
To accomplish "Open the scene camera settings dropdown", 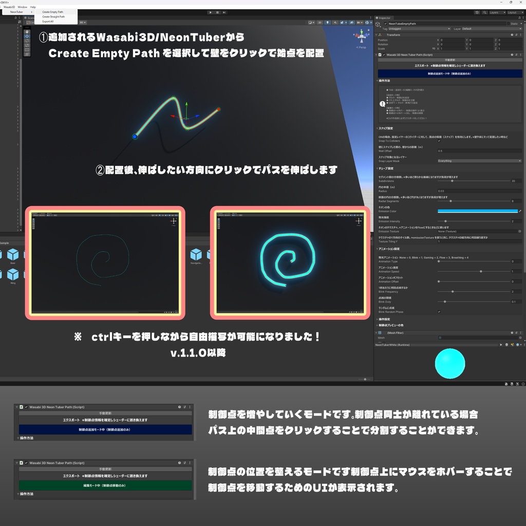I will [359, 23].
